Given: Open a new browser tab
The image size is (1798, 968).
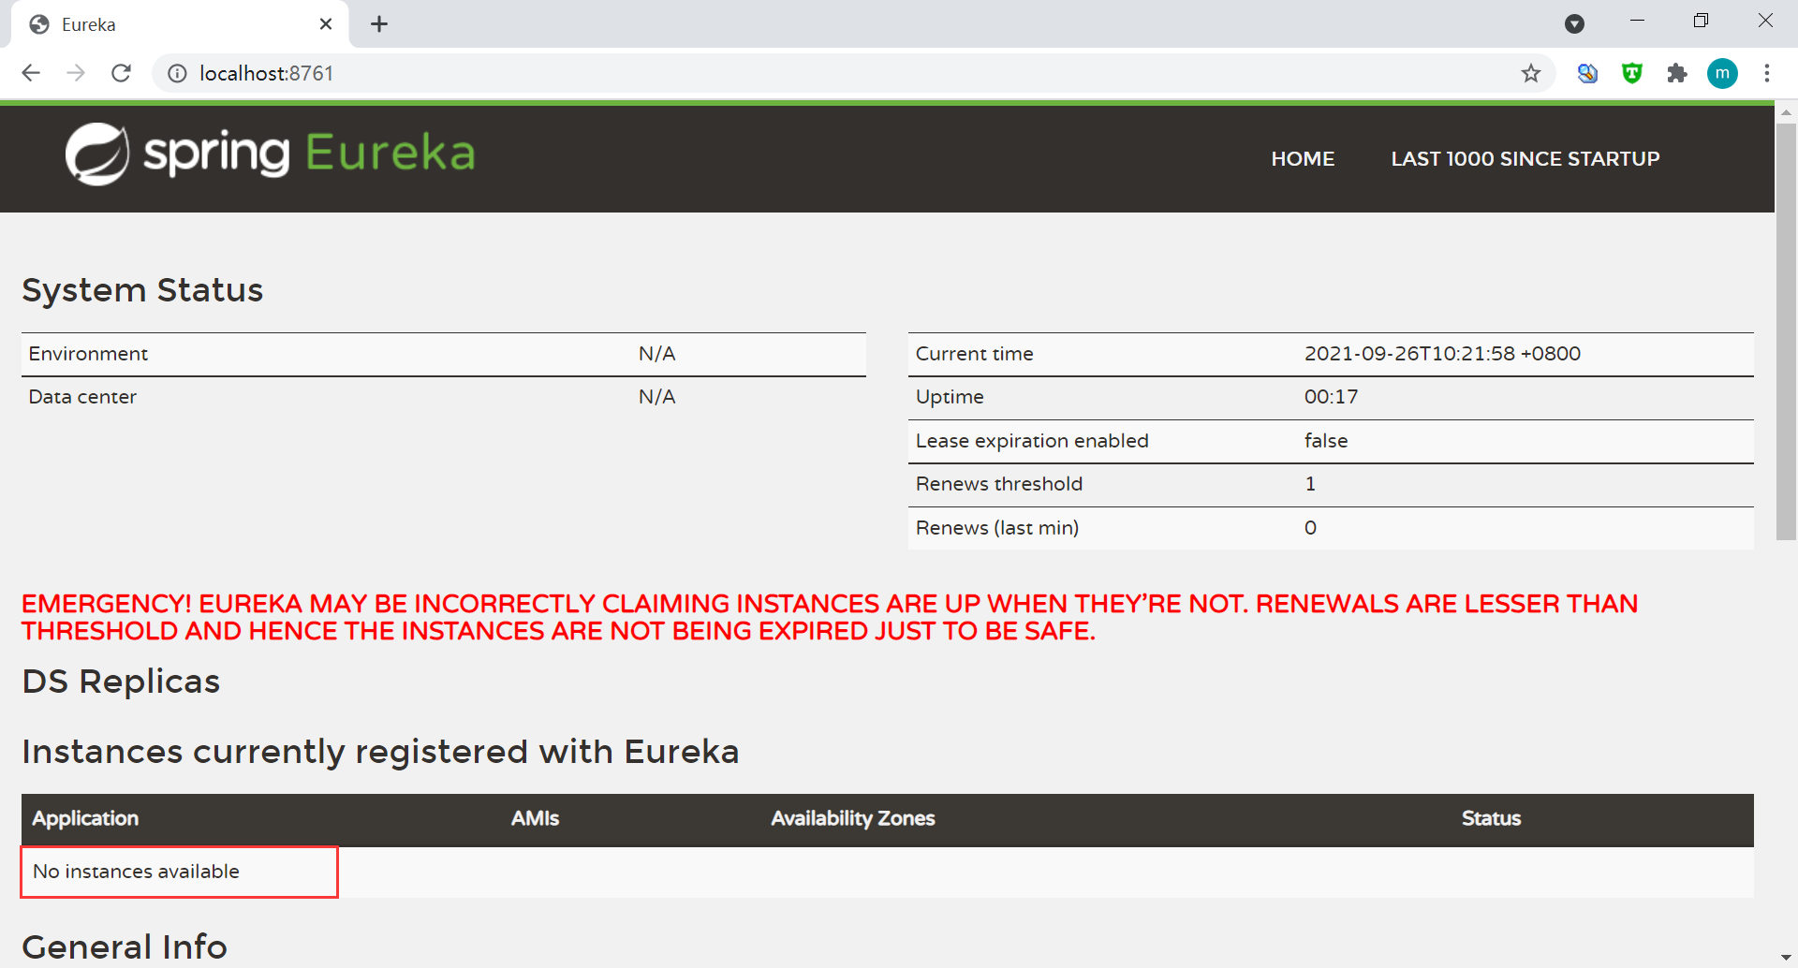Looking at the screenshot, I should tap(379, 24).
